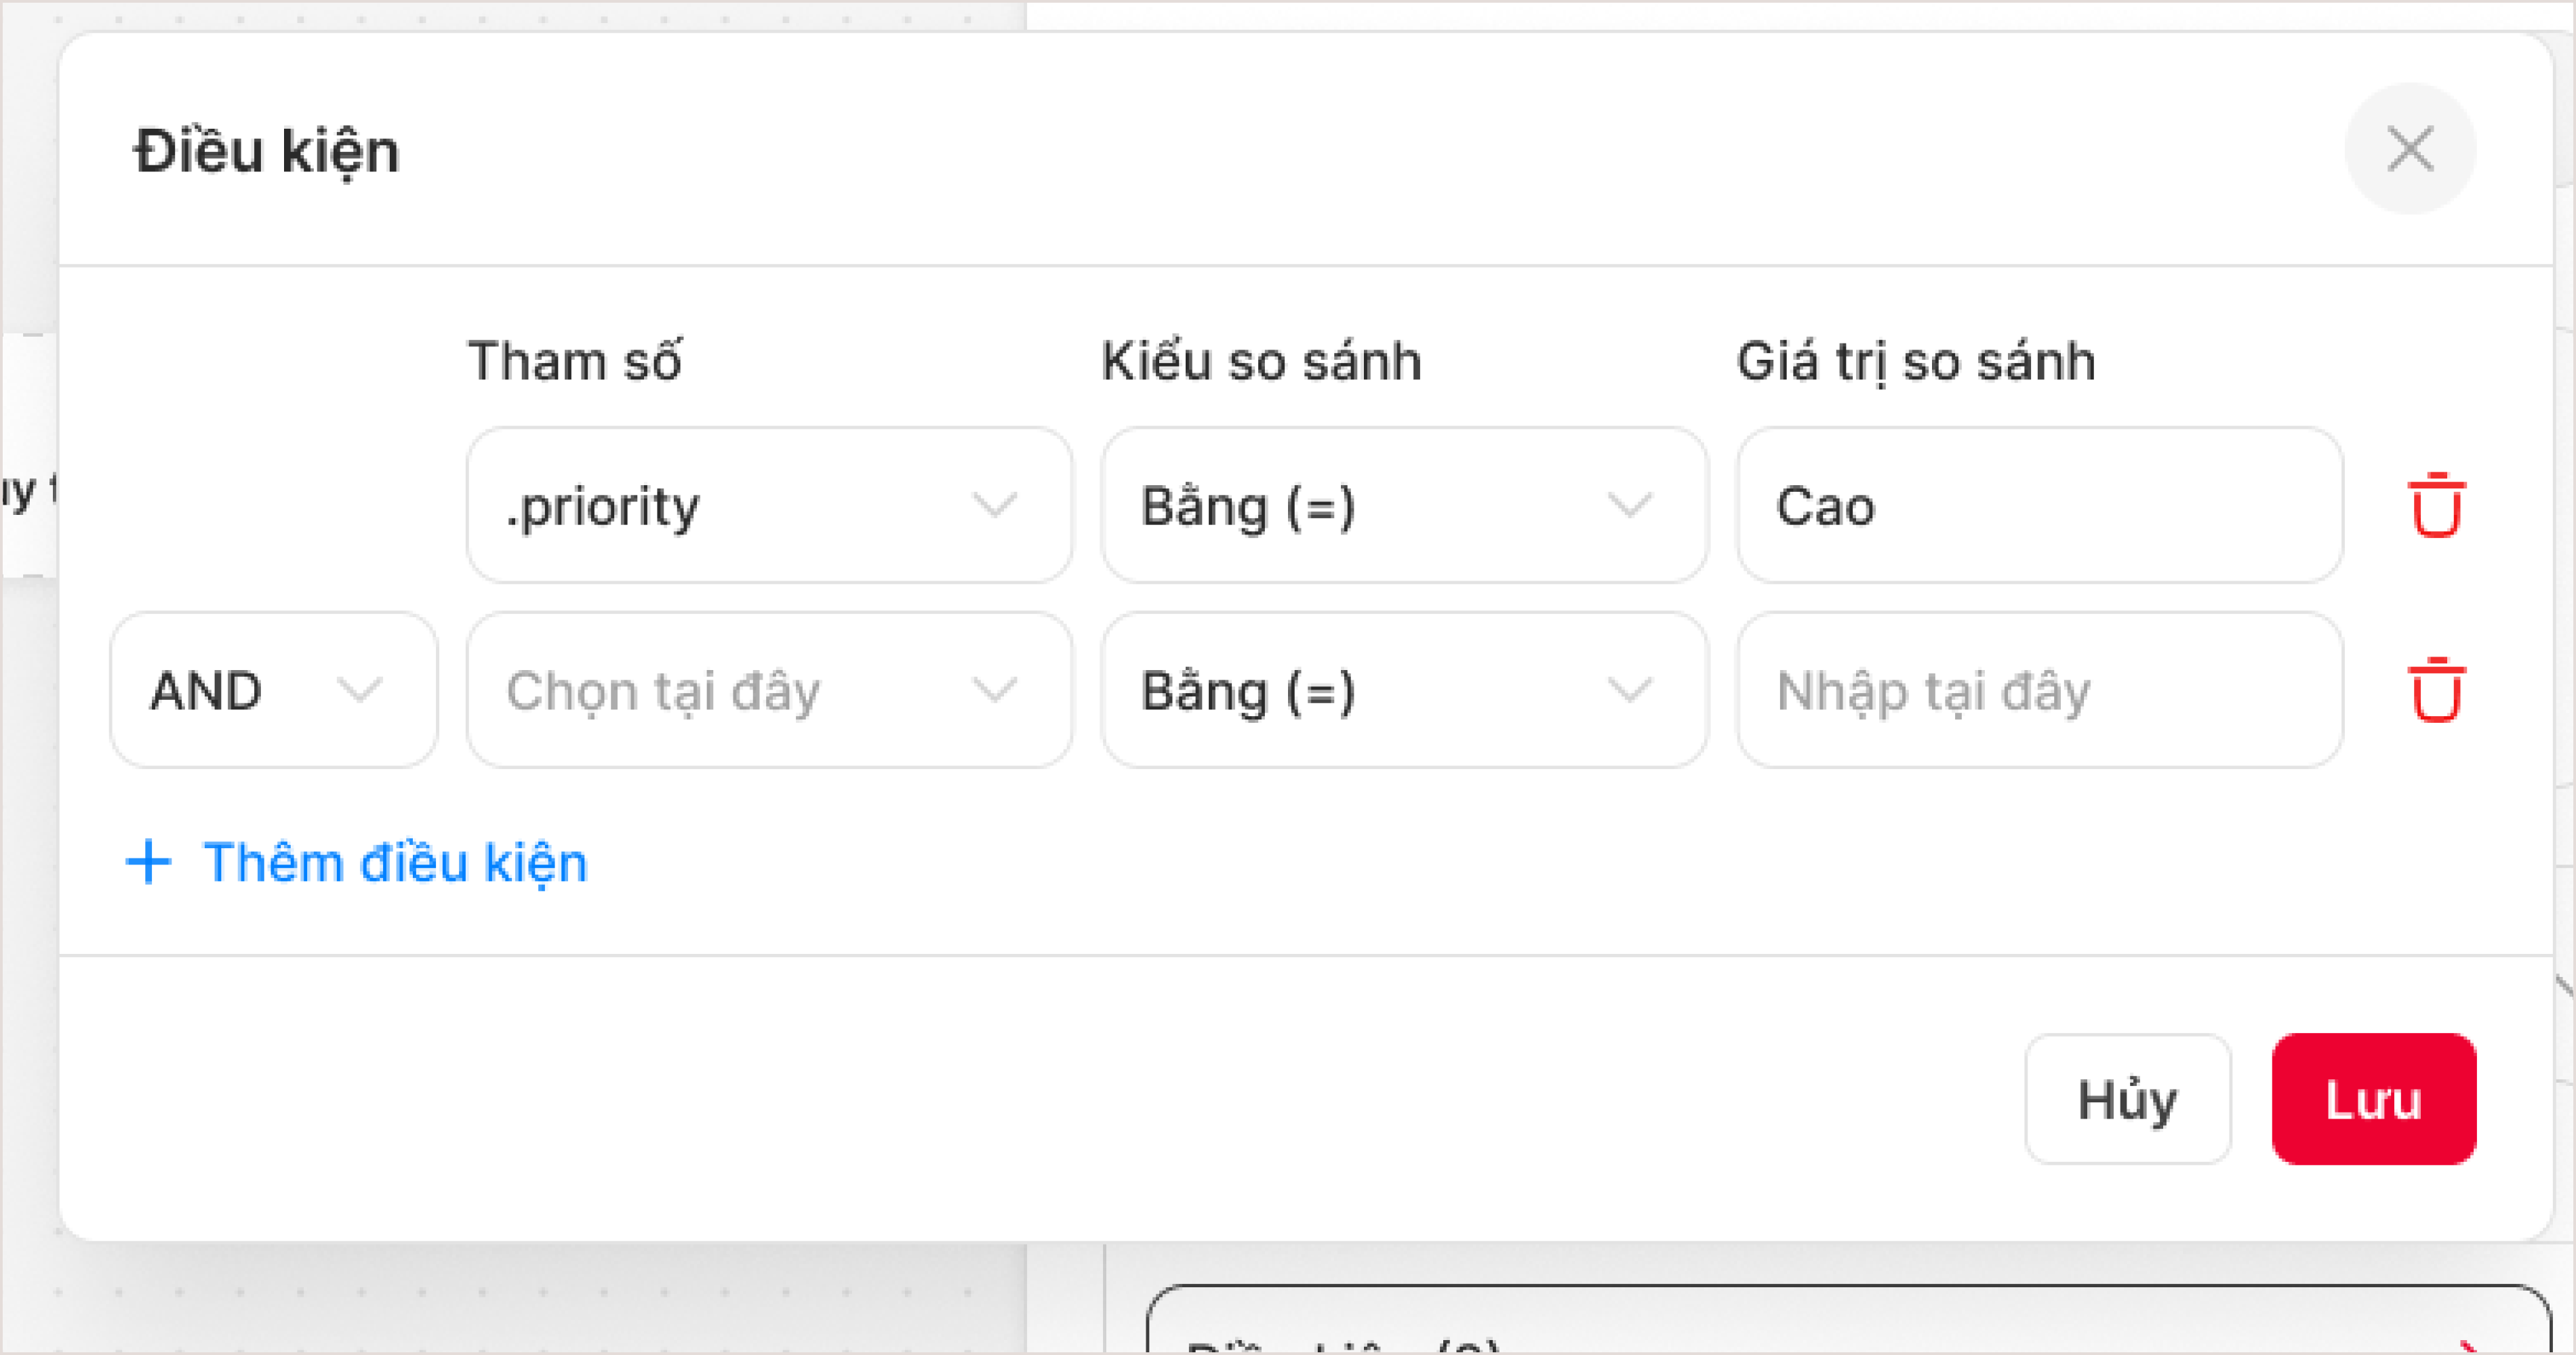The height and width of the screenshot is (1355, 2576).
Task: Open the 'Chọn tại đây' parameter dropdown
Action: point(769,690)
